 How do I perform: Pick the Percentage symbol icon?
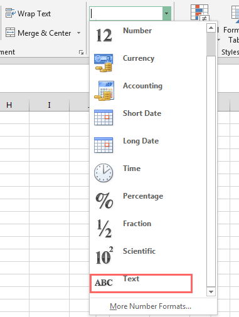click(104, 200)
